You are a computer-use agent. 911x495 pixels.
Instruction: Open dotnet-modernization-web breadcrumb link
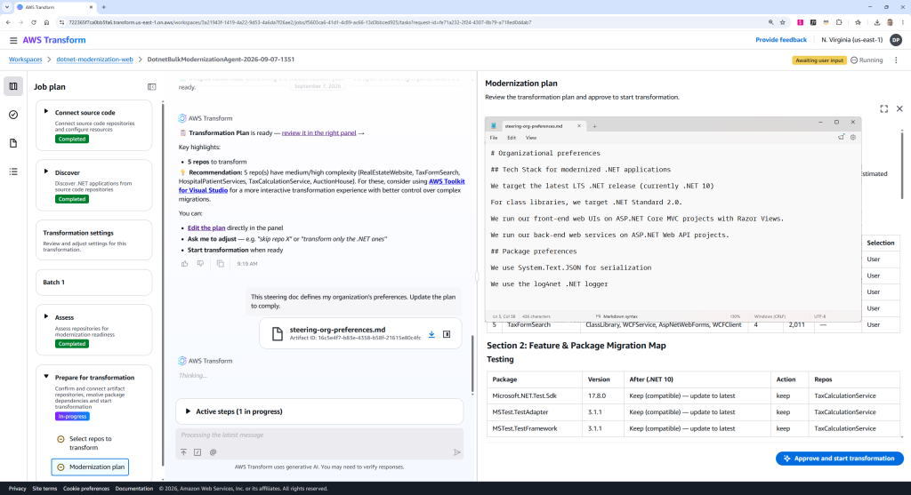pyautogui.click(x=94, y=60)
